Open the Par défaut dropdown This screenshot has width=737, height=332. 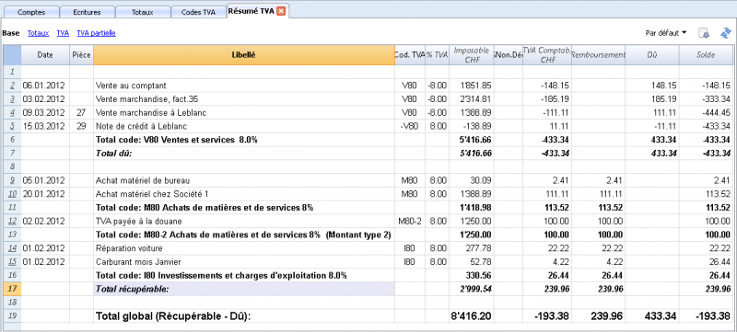[x=665, y=33]
